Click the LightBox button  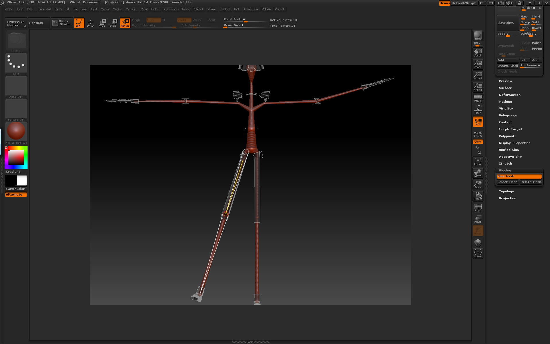pyautogui.click(x=36, y=23)
